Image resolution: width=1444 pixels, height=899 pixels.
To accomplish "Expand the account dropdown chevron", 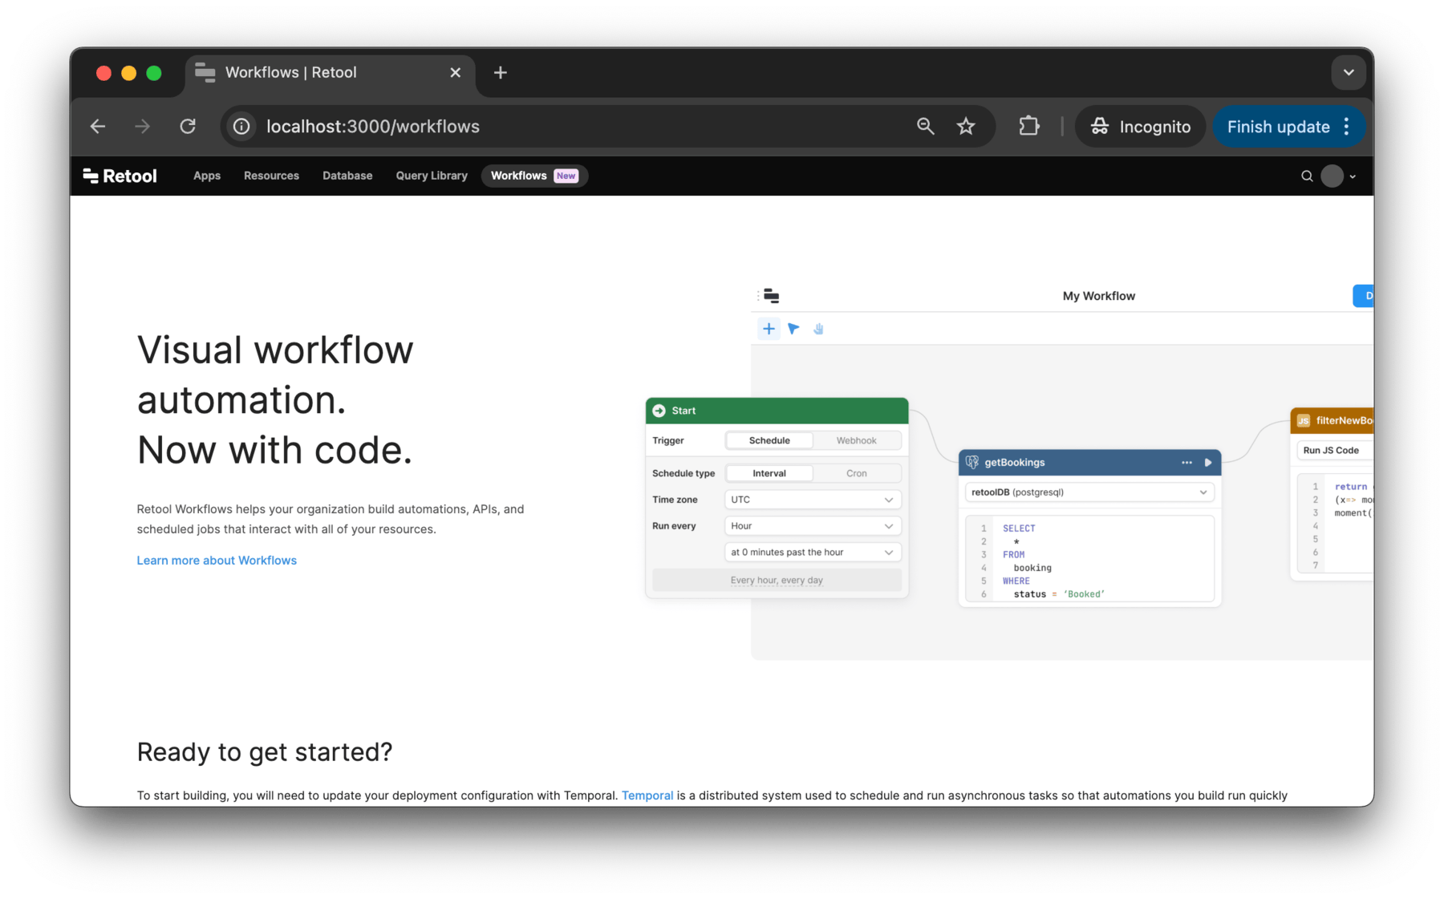I will point(1353,176).
